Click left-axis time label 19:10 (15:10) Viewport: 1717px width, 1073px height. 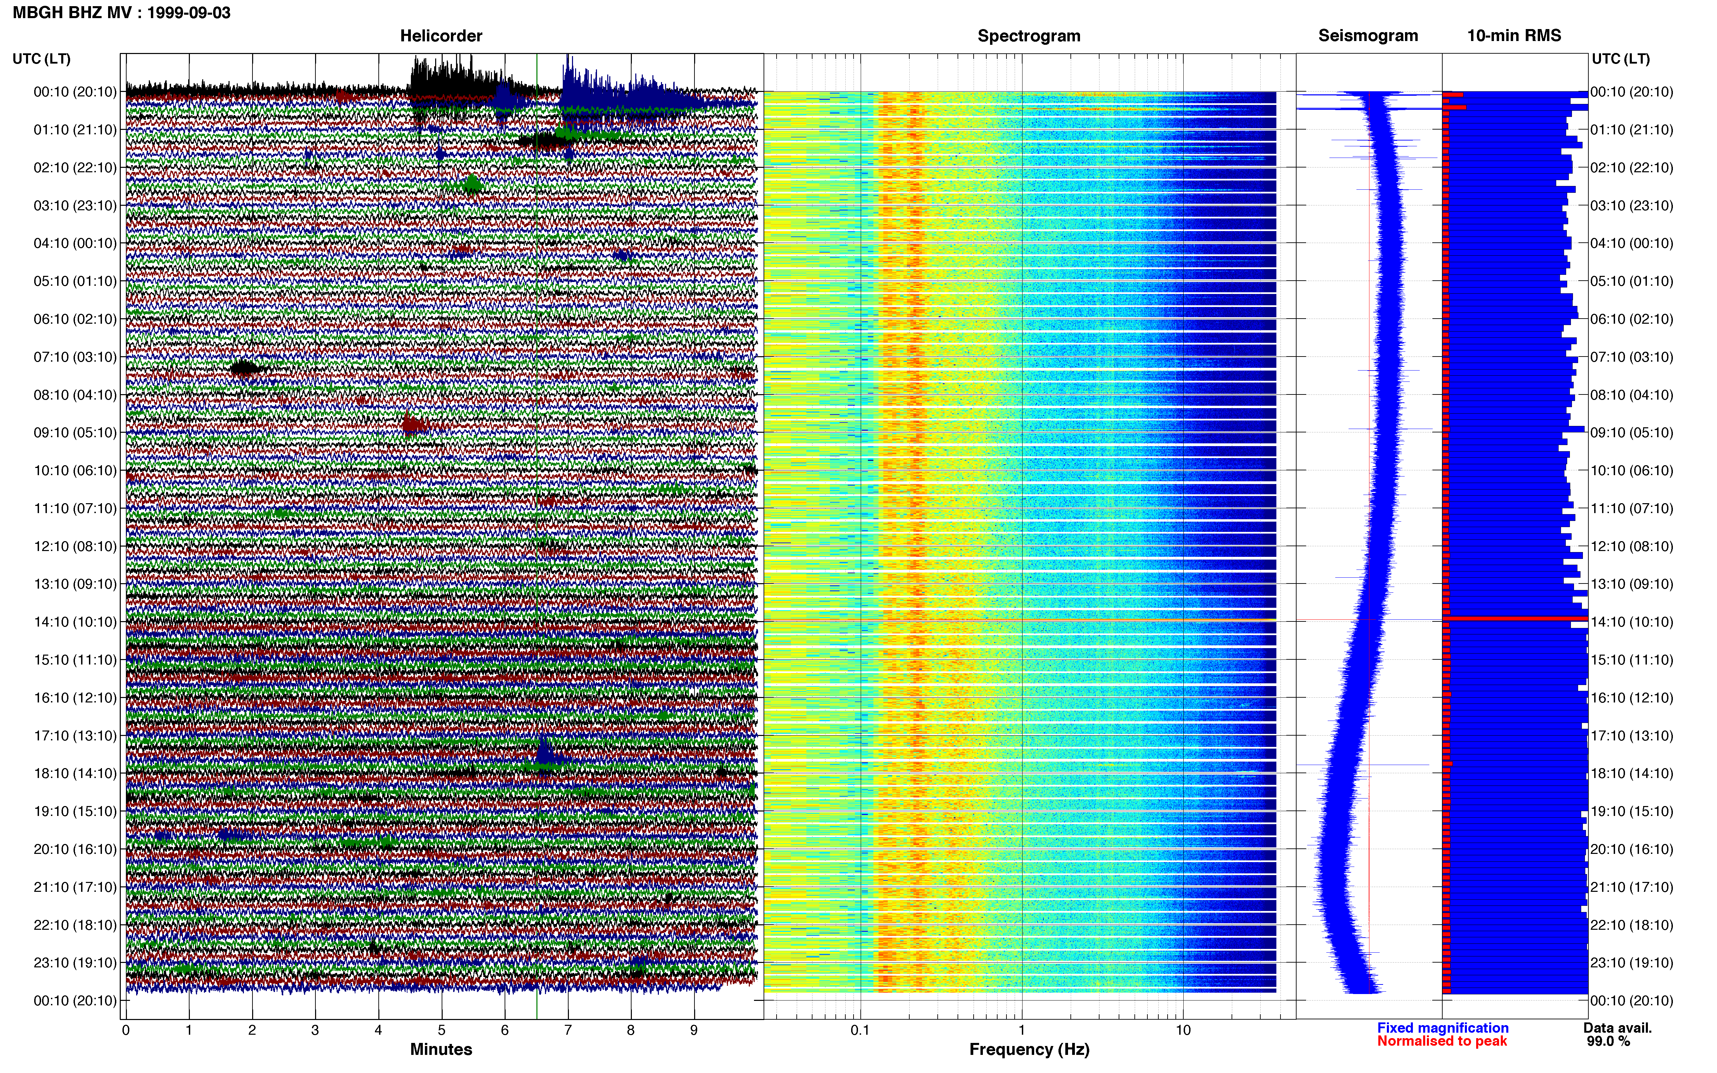75,811
